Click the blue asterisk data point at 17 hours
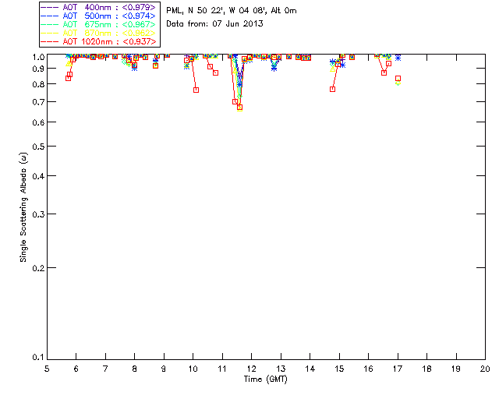The height and width of the screenshot is (399, 499). (x=398, y=58)
